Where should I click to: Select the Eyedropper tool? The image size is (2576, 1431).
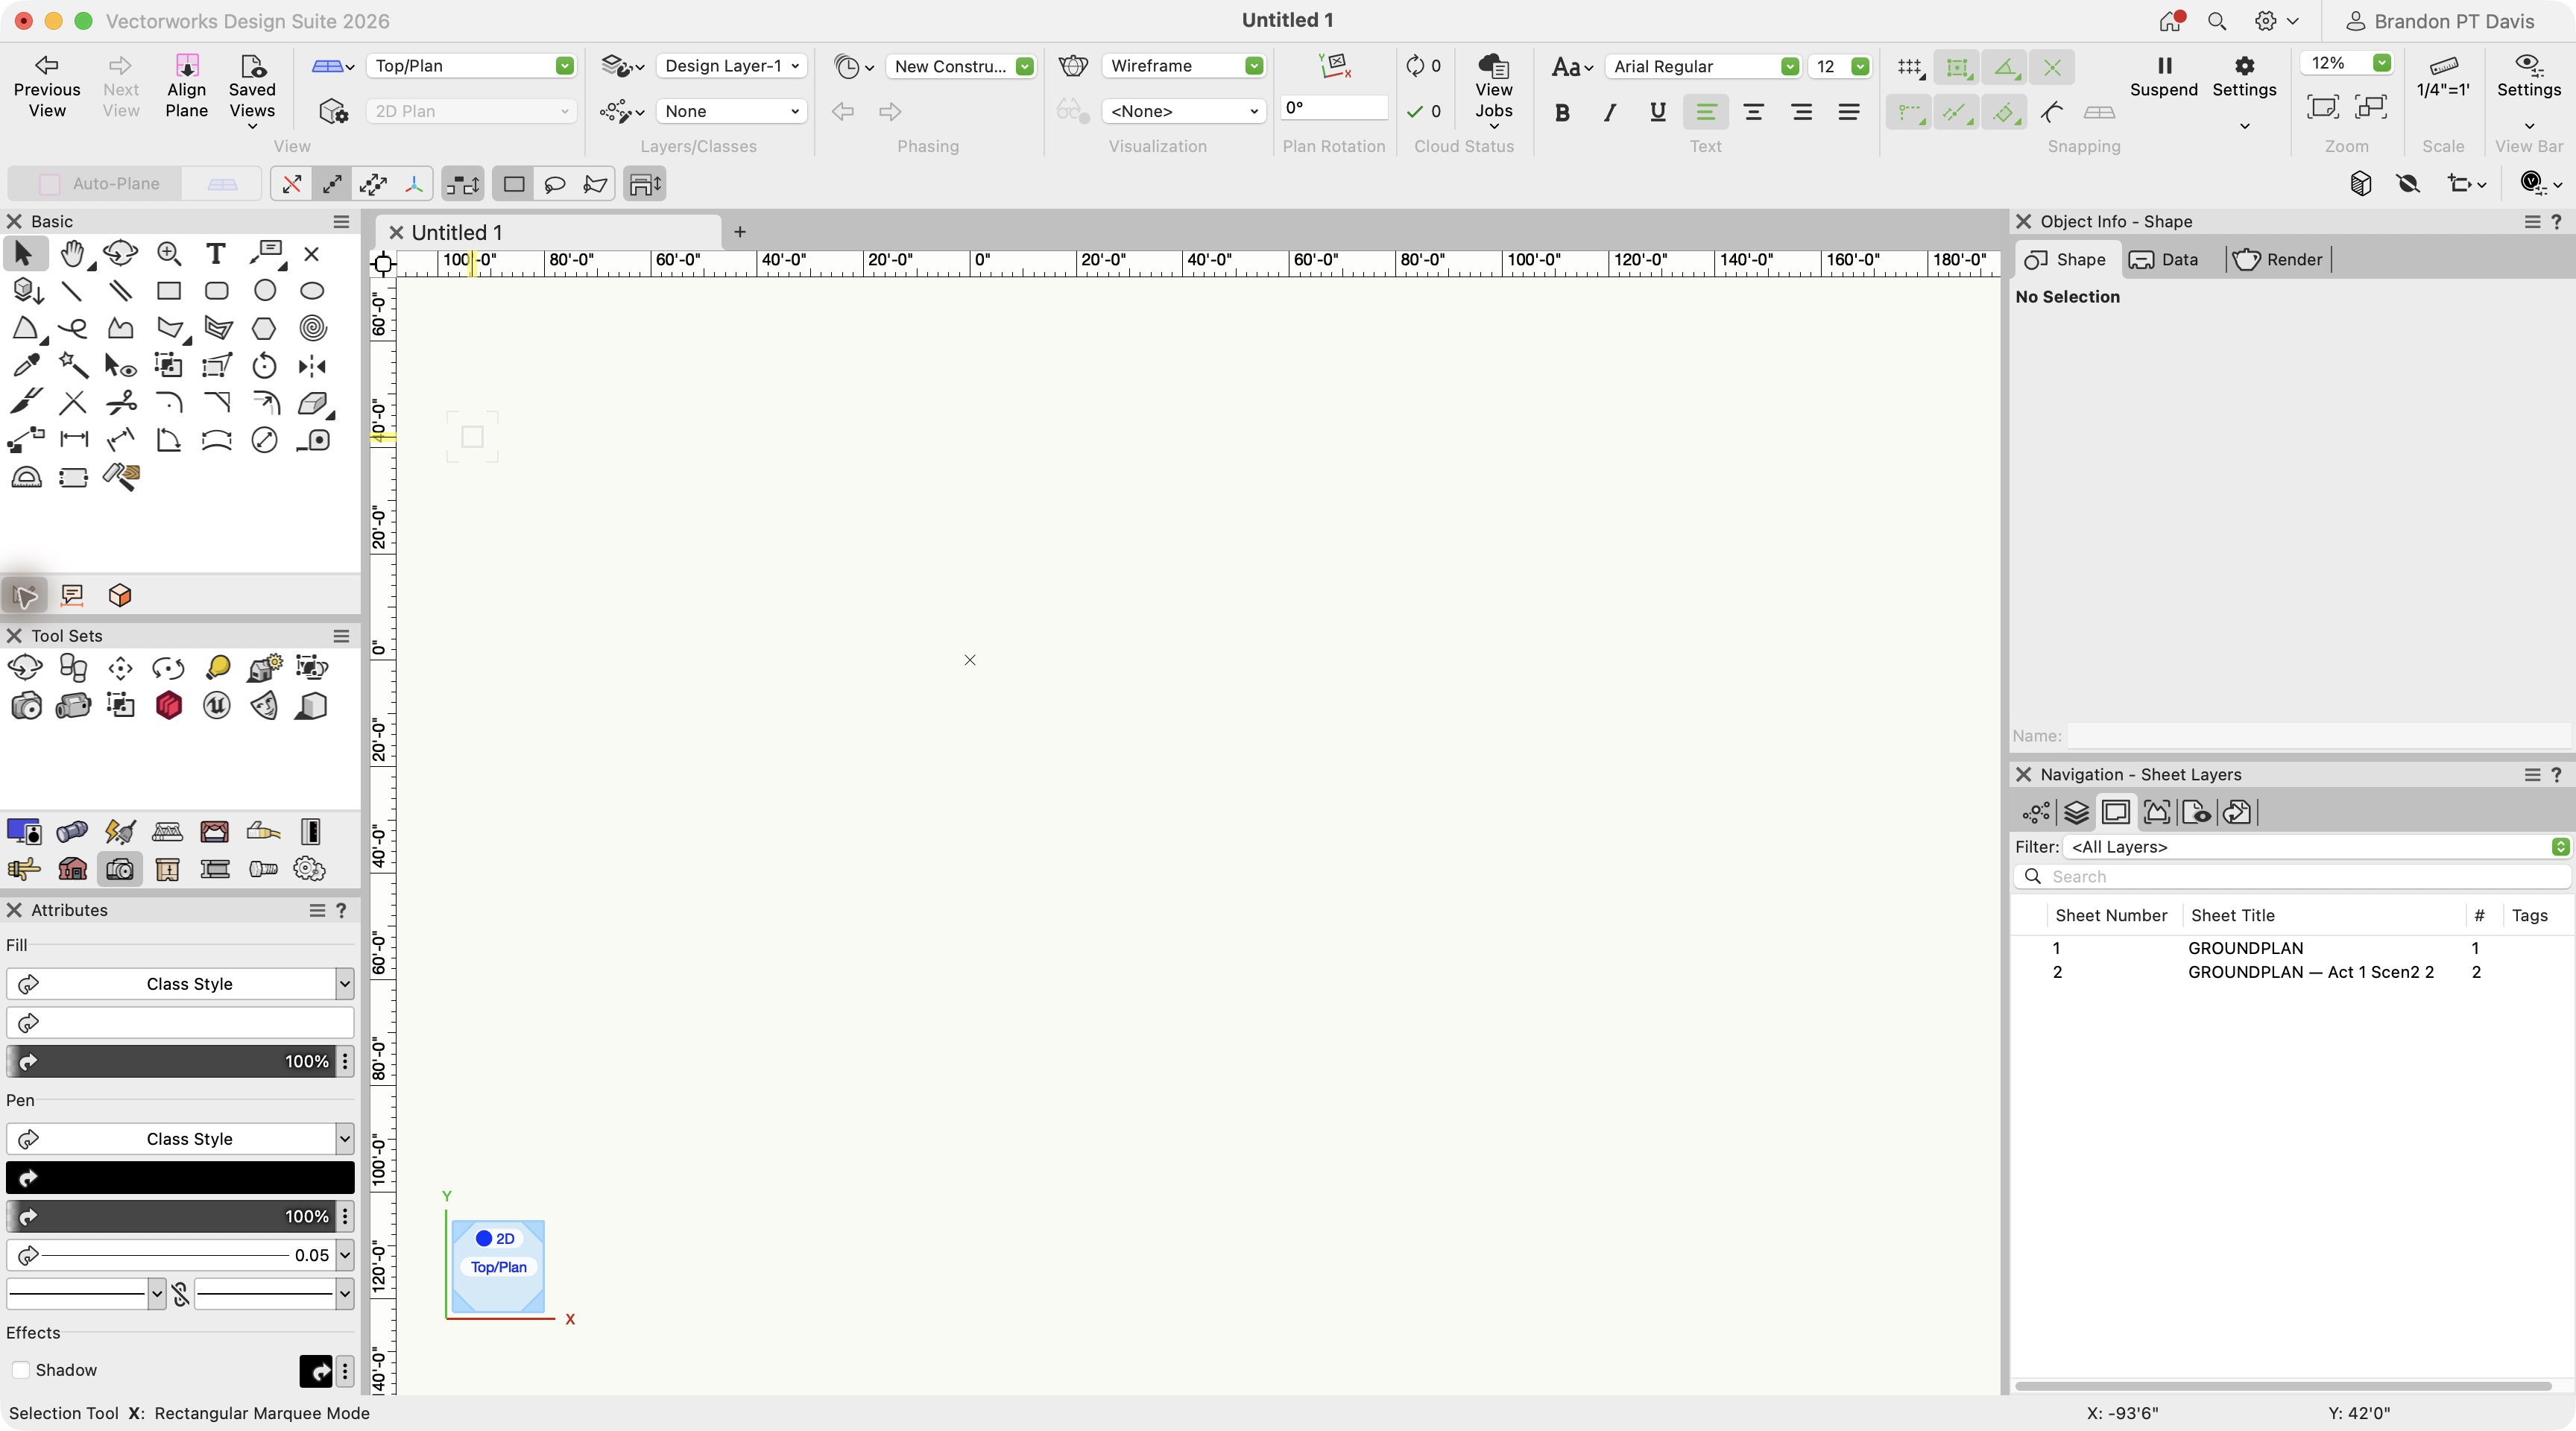[25, 365]
